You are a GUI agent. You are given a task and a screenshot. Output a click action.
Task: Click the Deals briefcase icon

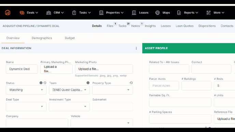tap(22, 13)
